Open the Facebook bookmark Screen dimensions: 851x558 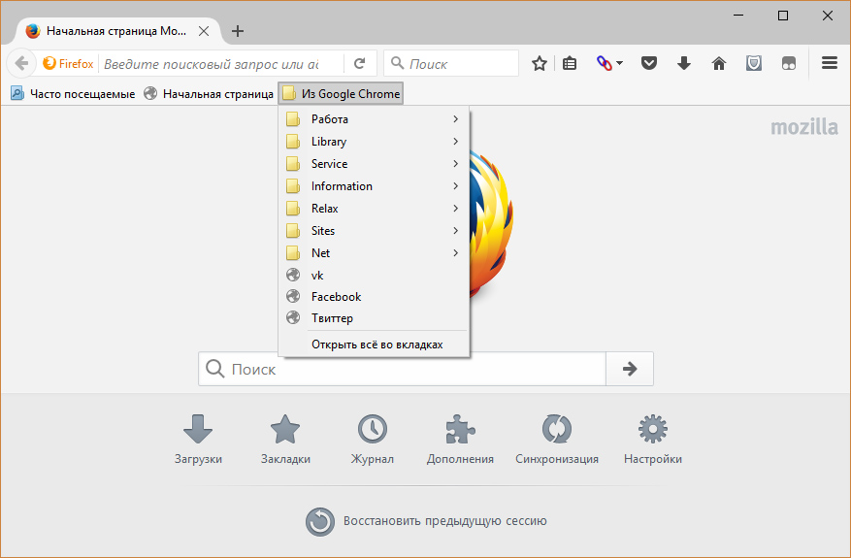pos(374,296)
